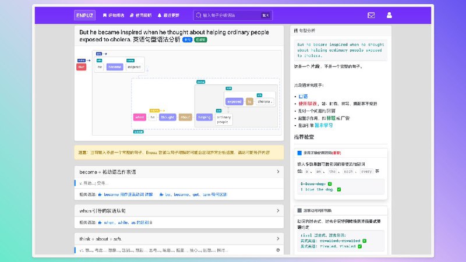Click the '推荐检查' heading
The width and height of the screenshot is (466, 262).
coord(304,137)
